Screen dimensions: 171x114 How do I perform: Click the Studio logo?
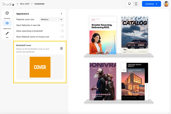coord(8,4)
